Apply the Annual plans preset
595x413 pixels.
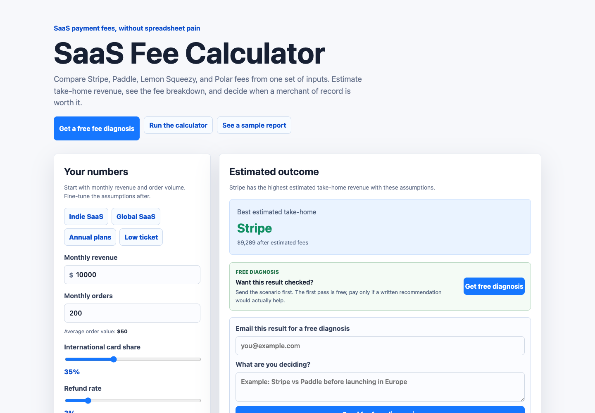pos(90,237)
